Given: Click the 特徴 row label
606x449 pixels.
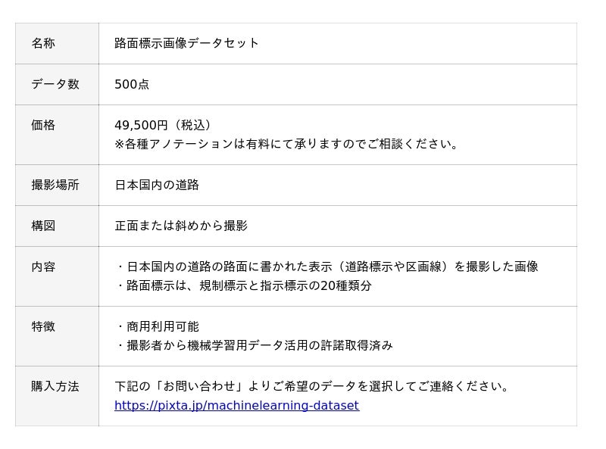Looking at the screenshot, I should point(43,327).
